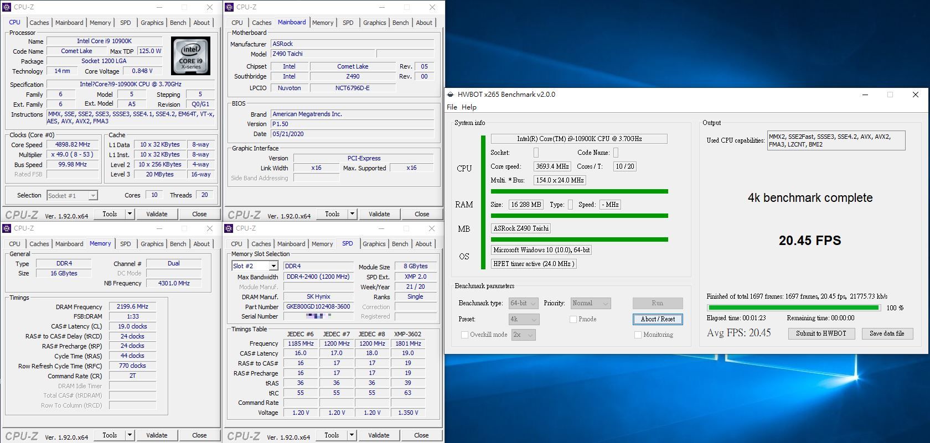Click the Multi. * Bus value 154.0 x 24.0 MHz
The height and width of the screenshot is (443, 930).
(560, 180)
